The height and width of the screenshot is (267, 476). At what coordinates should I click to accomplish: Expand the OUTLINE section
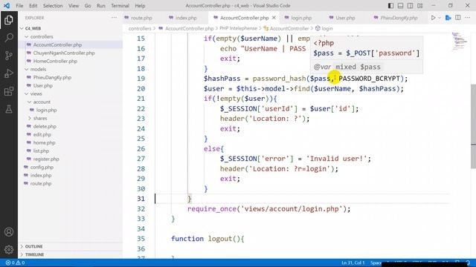(x=33, y=246)
